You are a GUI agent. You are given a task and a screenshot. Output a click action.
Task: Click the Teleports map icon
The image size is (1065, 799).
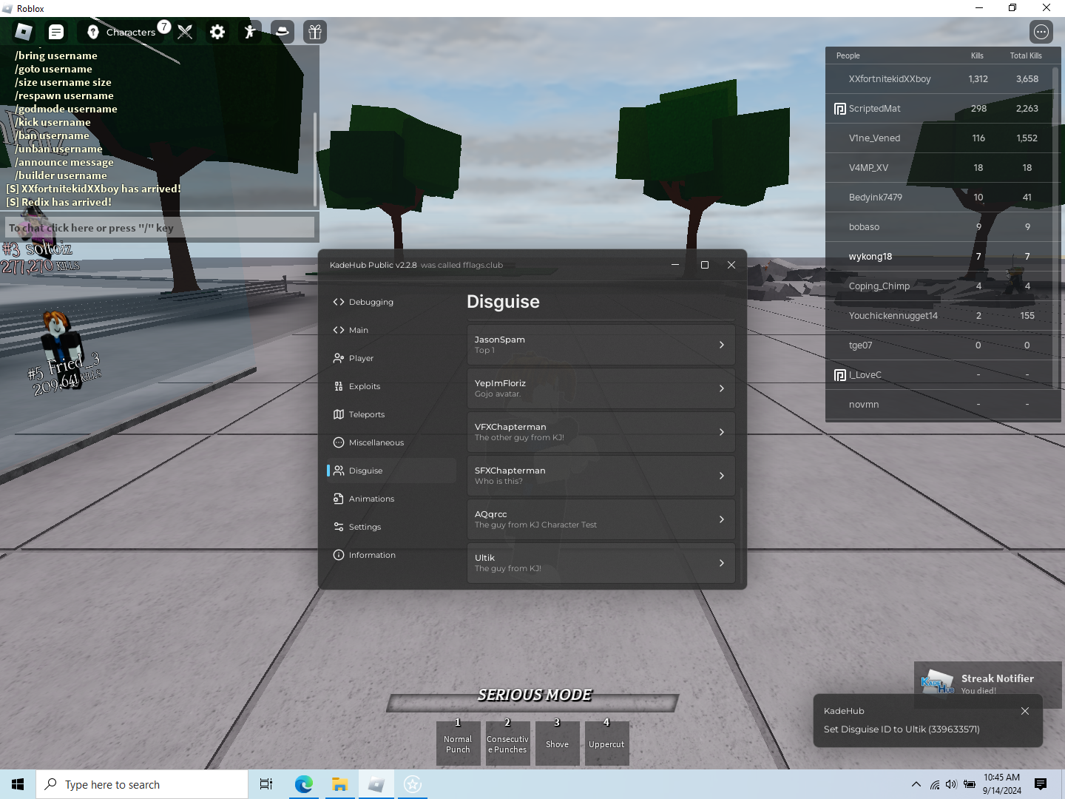[x=339, y=414]
